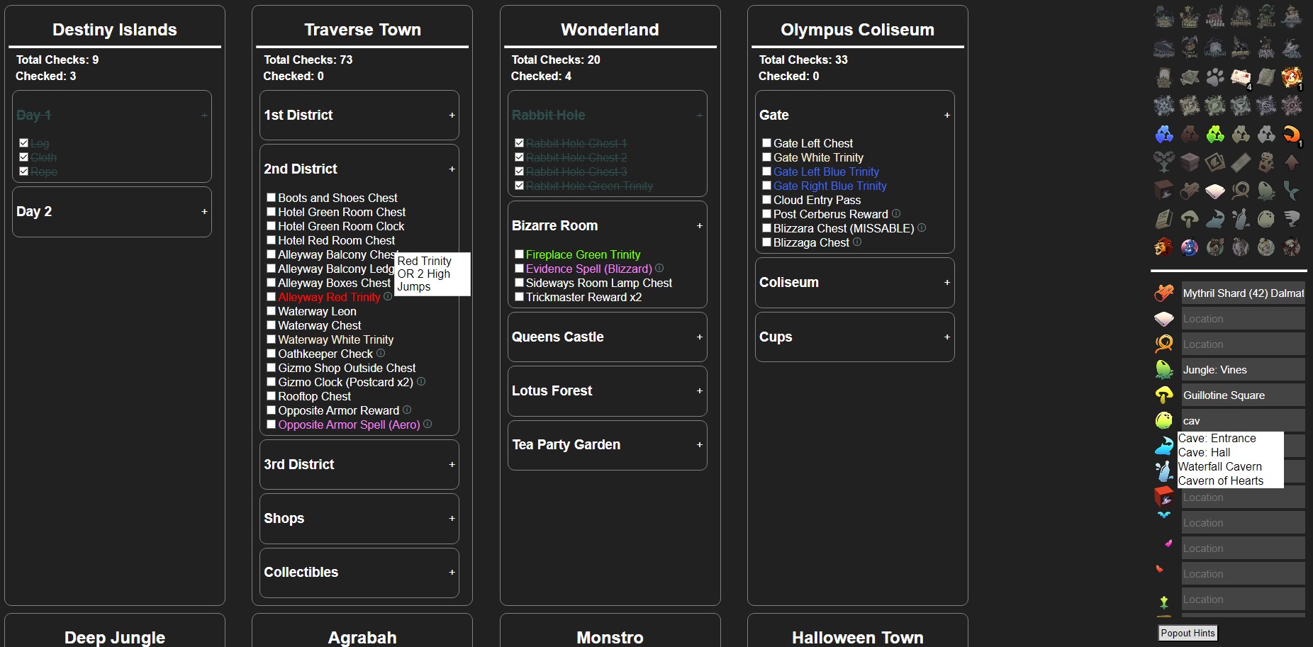
Task: Choose 'Cavern of Hearts' from the suggestion list
Action: (x=1230, y=481)
